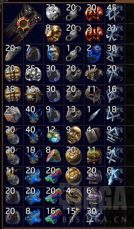Click the blue coiled orb stack of 2

[x=94, y=54]
